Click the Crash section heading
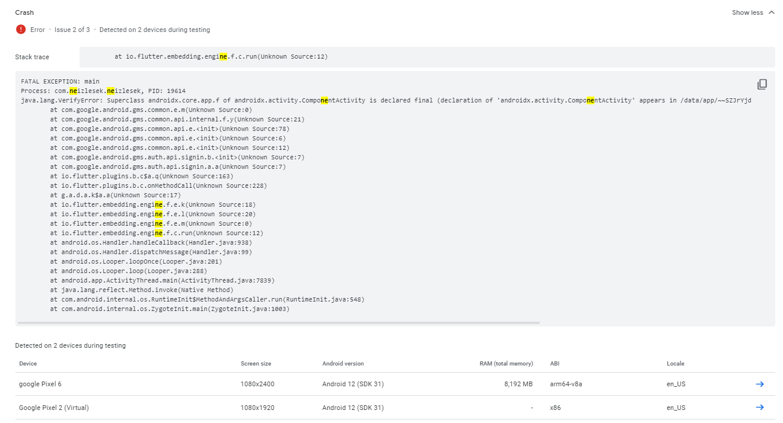Screen dimensions: 783x423 coord(24,12)
